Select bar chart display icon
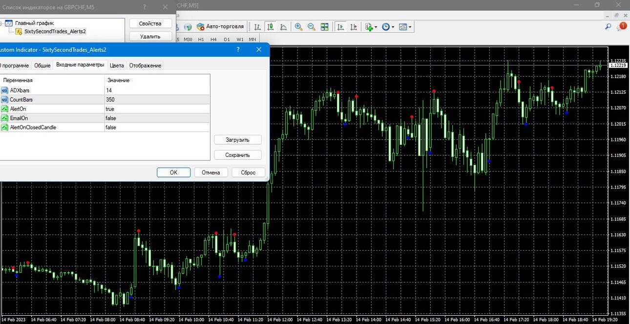Viewport: 630px width, 324px height. coord(257,26)
